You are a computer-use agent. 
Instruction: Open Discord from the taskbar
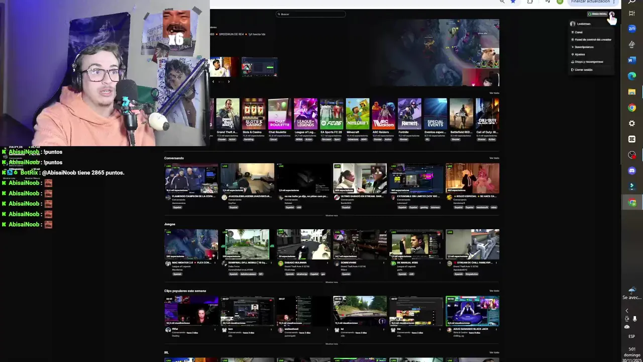pyautogui.click(x=632, y=170)
